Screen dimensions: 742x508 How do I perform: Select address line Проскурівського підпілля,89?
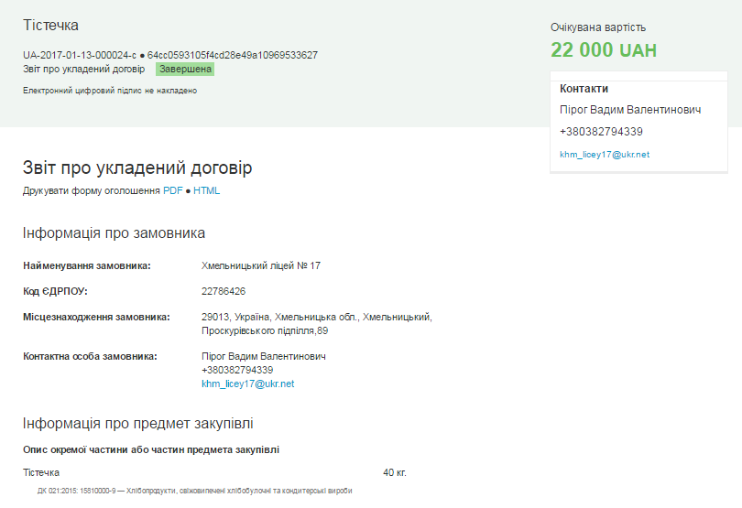pyautogui.click(x=265, y=330)
